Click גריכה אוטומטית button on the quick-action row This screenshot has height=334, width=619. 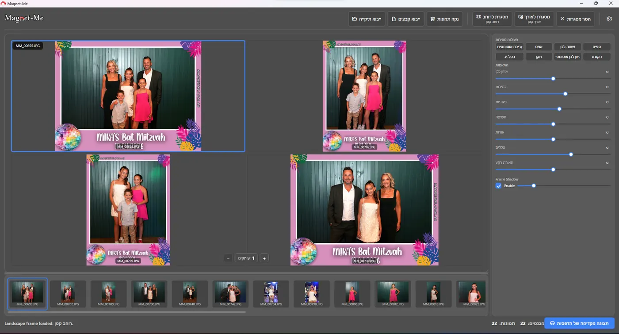pyautogui.click(x=509, y=46)
